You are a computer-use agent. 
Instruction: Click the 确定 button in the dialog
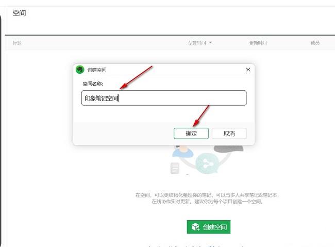coord(191,134)
